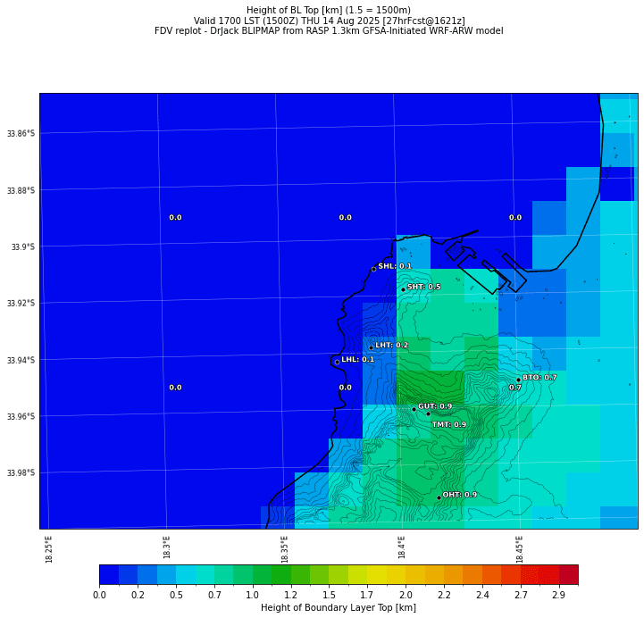
Task: Click the 33.96°S latitude label
Action: coord(21,416)
